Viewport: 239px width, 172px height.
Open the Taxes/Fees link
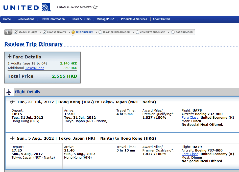pos(35,68)
